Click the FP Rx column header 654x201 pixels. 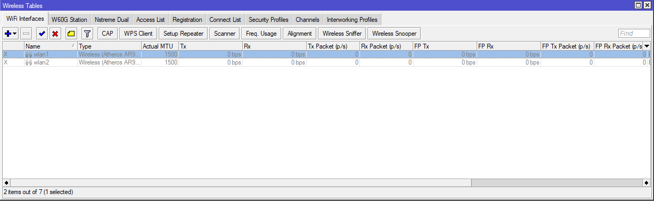[x=509, y=46]
